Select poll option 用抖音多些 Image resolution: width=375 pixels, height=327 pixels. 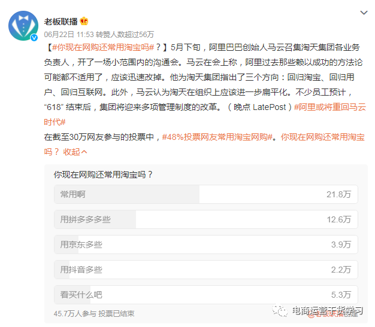point(206,270)
